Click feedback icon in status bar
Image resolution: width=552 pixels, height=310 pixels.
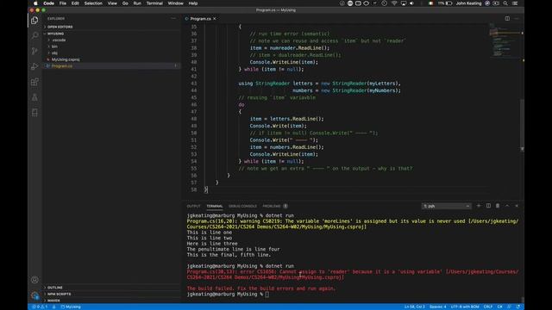click(509, 307)
